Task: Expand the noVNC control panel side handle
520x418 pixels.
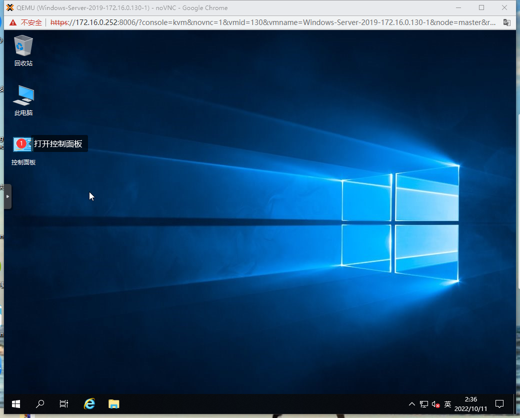Action: pos(7,196)
